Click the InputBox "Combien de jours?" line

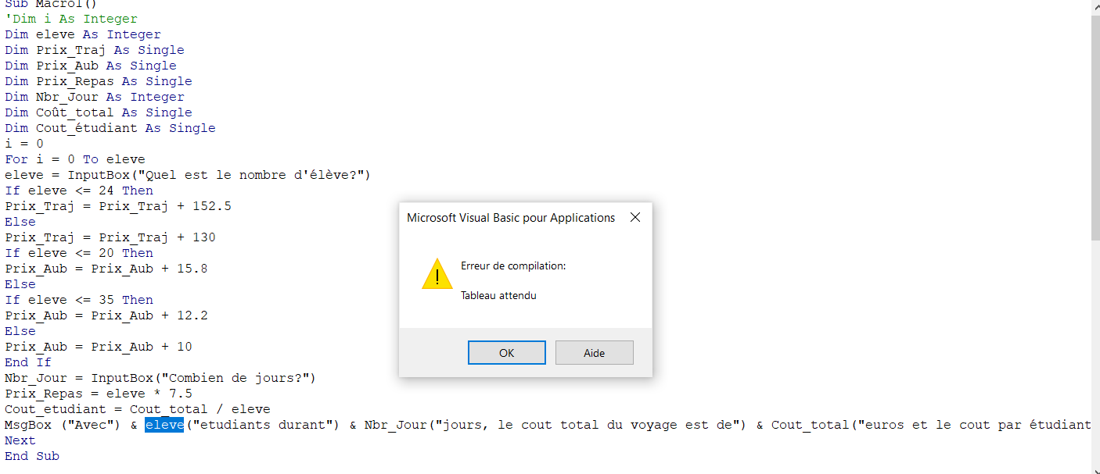[160, 378]
